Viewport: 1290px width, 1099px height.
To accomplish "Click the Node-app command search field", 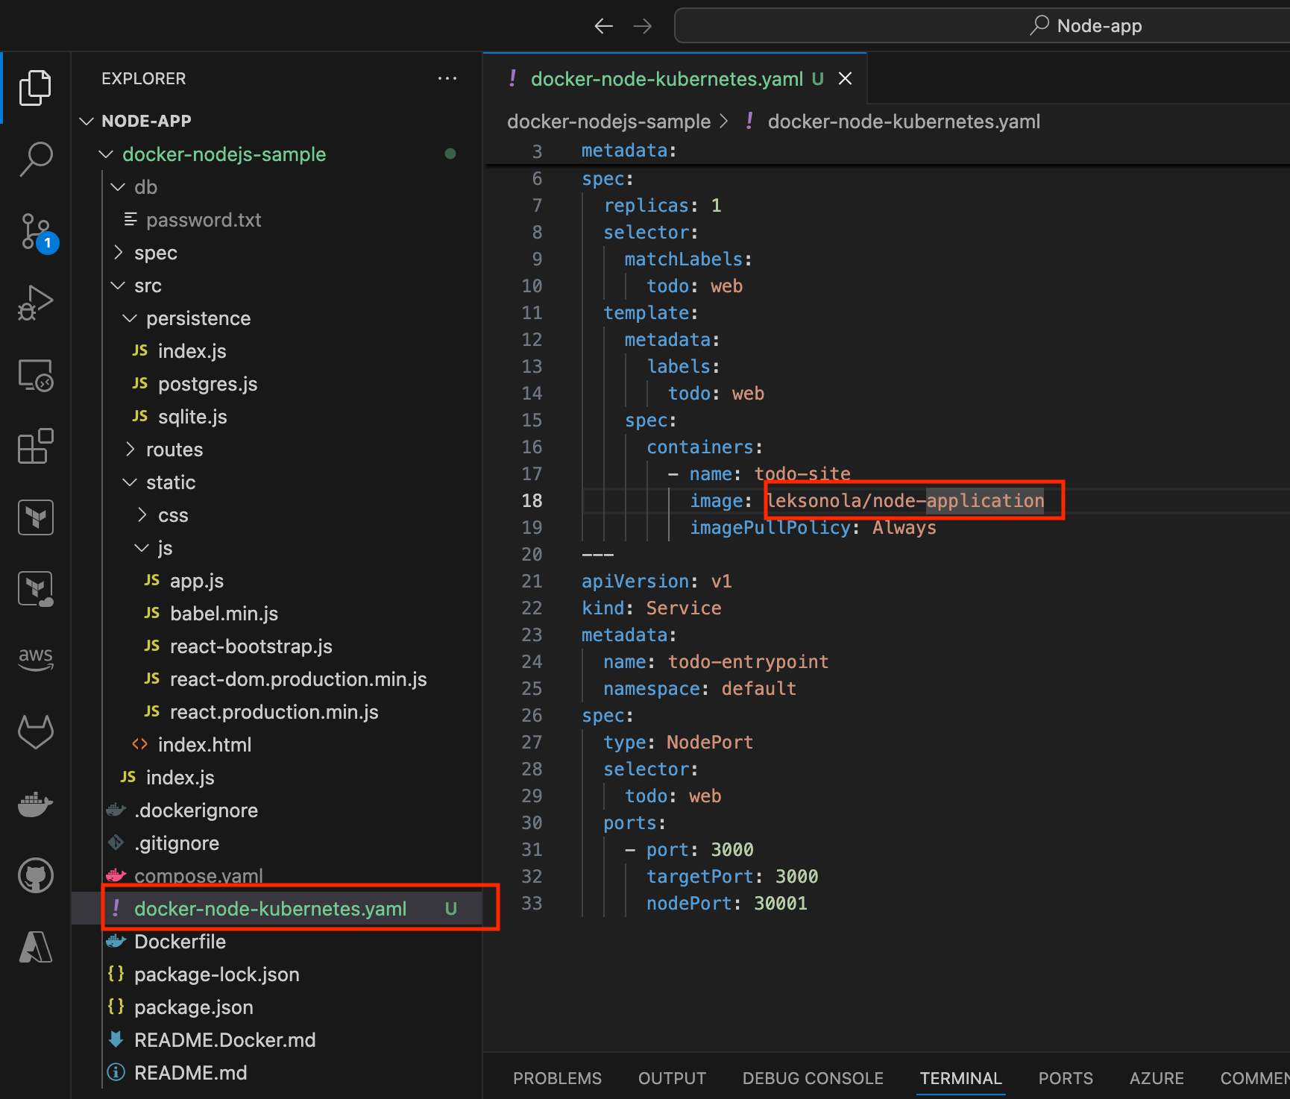I will (x=981, y=26).
